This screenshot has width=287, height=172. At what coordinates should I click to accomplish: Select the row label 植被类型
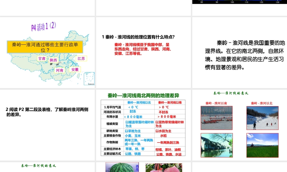coord(112,124)
